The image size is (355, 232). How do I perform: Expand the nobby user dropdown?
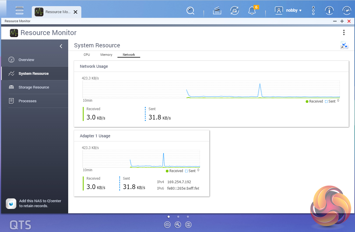[289, 11]
